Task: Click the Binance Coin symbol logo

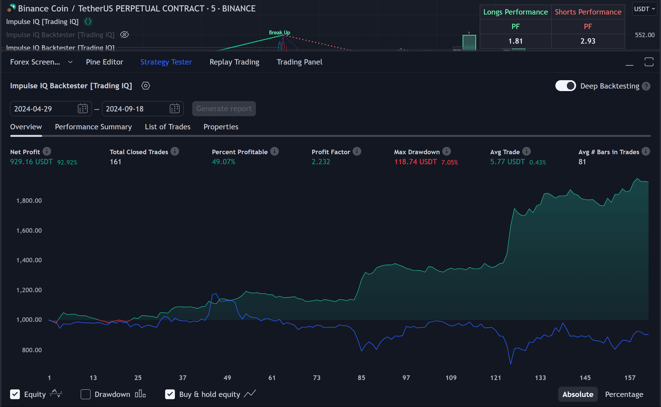Action: [x=11, y=8]
